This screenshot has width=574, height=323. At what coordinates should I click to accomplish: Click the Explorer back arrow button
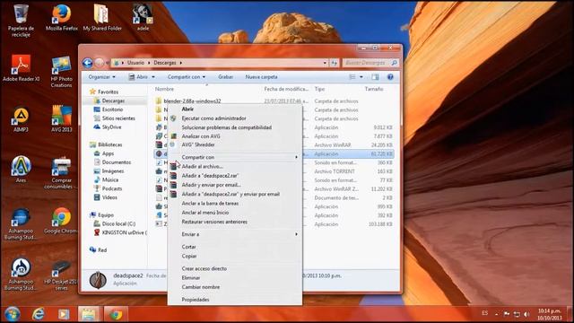[x=87, y=63]
